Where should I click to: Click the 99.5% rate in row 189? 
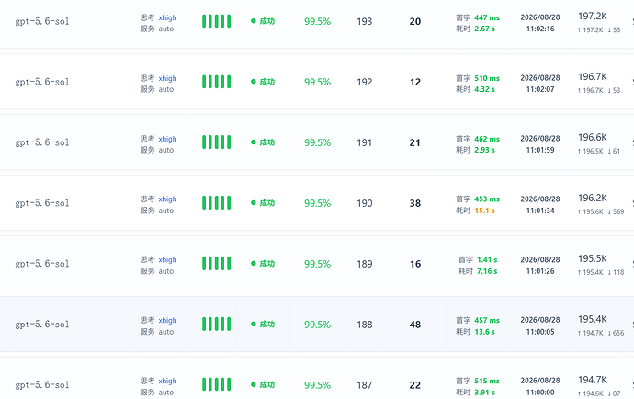317,264
